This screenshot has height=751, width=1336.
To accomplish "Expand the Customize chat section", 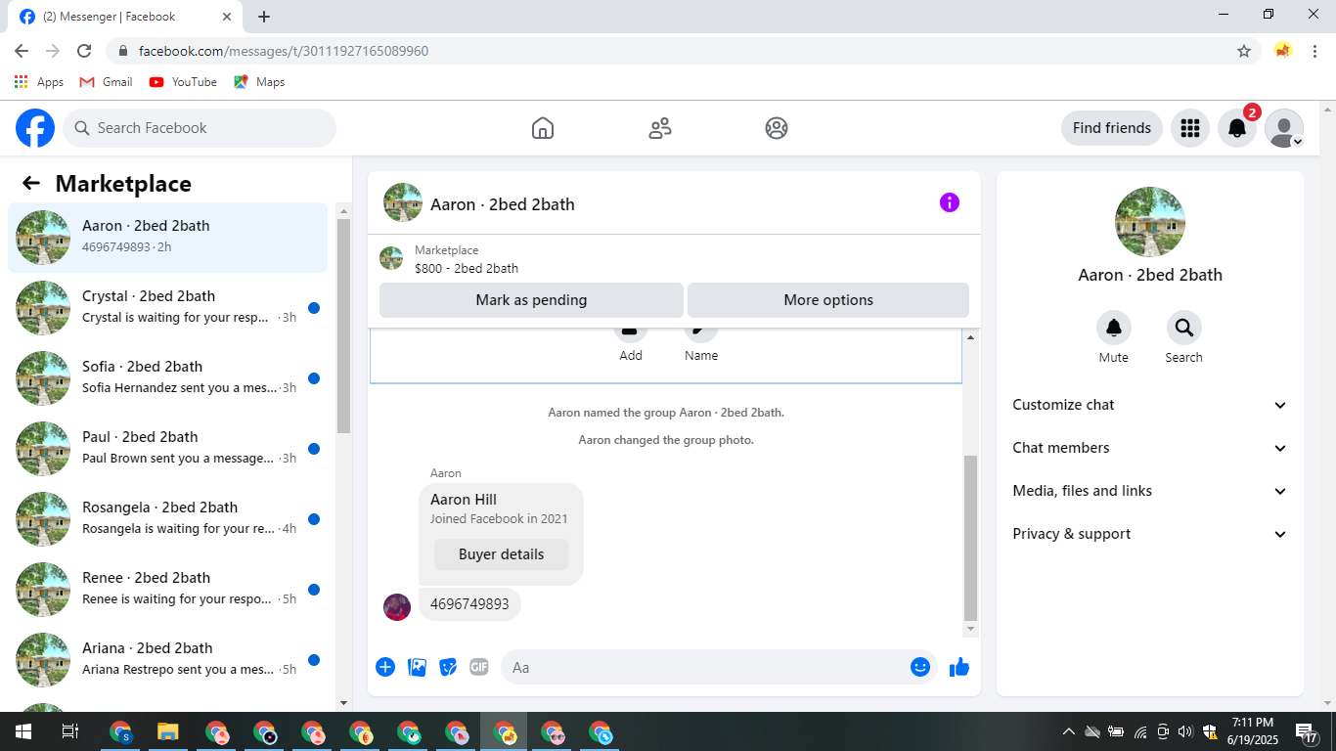I will [x=1150, y=405].
